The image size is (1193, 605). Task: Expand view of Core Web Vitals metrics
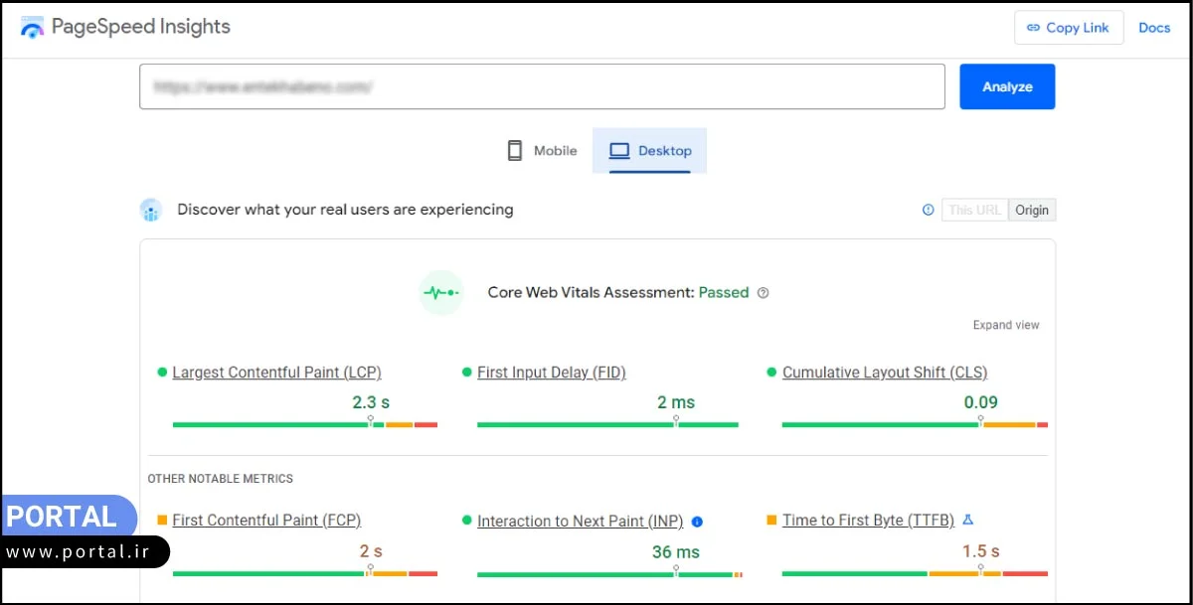[x=1006, y=325]
